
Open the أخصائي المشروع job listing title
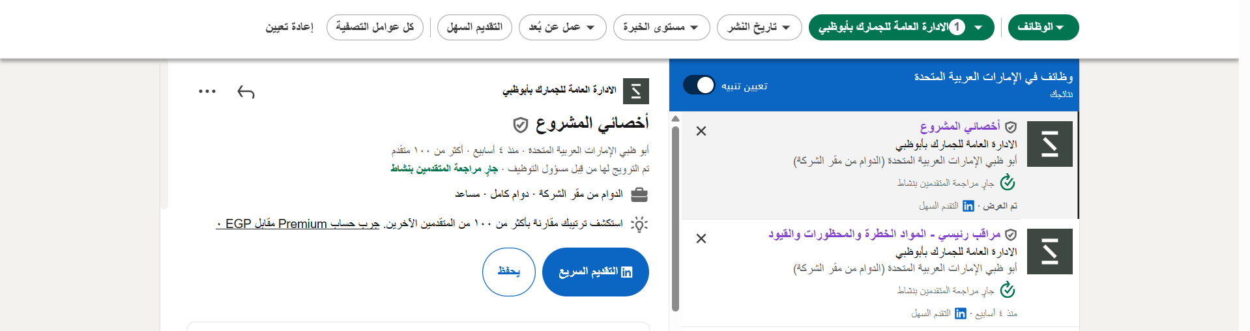click(x=960, y=126)
